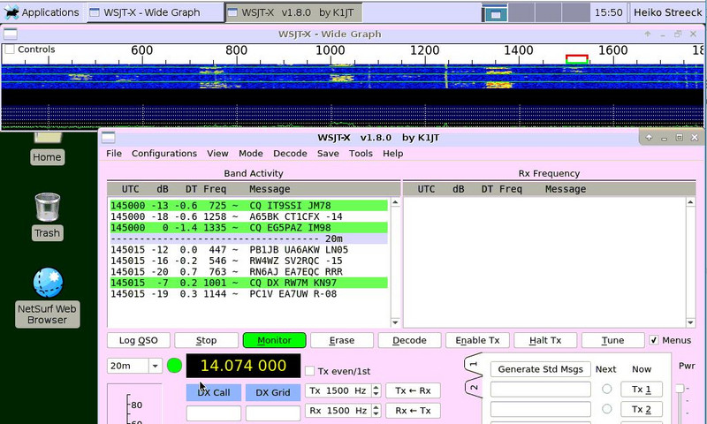The height and width of the screenshot is (424, 707).
Task: Toggle the green Monitor button
Action: [x=274, y=340]
